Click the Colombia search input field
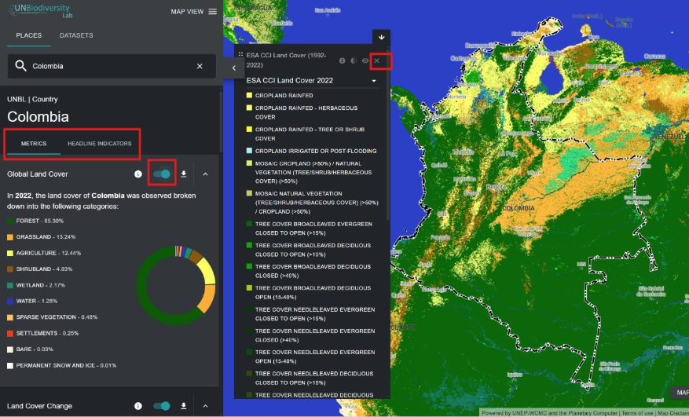The height and width of the screenshot is (417, 689). click(110, 67)
